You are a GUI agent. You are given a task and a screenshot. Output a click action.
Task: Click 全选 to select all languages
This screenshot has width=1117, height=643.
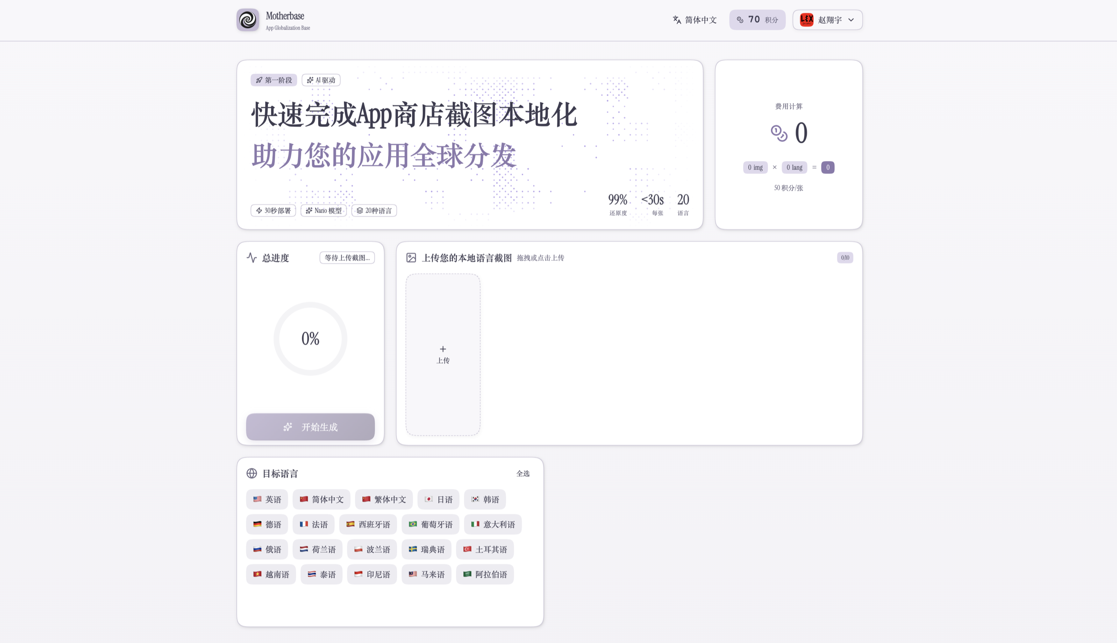pyautogui.click(x=523, y=474)
